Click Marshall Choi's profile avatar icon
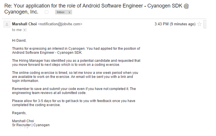Image resolution: width=216 pixels, height=136 pixels. click(x=7, y=24)
